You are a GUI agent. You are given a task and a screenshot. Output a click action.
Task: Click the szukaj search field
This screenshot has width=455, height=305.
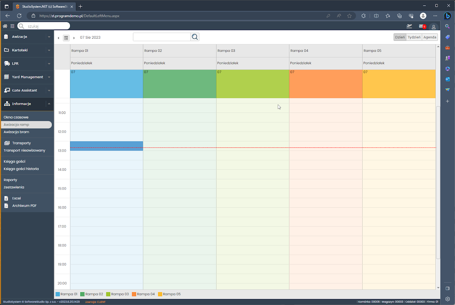pyautogui.click(x=47, y=26)
